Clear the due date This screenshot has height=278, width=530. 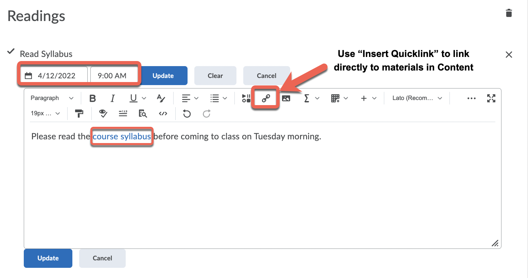tap(215, 76)
